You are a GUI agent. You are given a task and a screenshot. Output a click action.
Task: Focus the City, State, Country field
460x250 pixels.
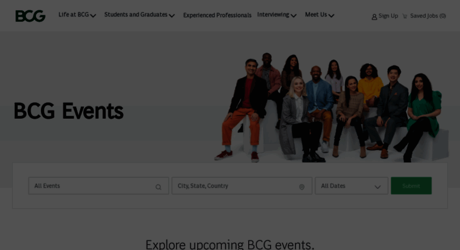[242, 186]
